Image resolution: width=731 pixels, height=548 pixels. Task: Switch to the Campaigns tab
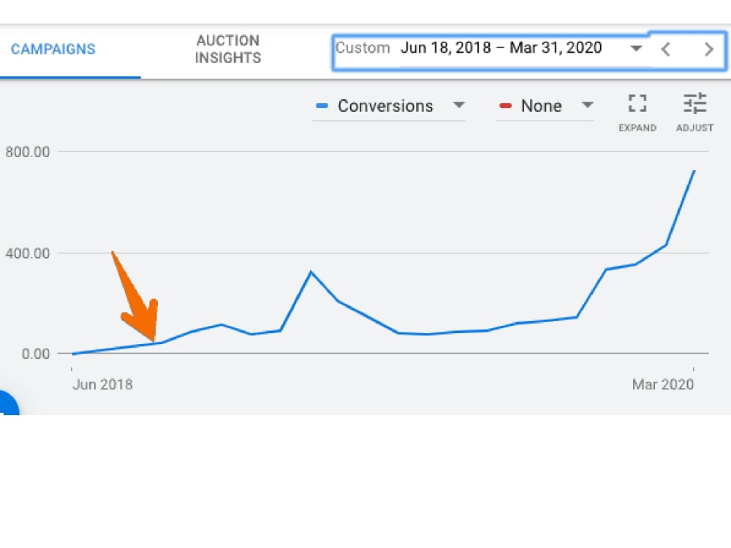53,49
